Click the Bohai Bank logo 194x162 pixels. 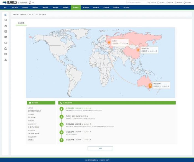click(9, 2)
